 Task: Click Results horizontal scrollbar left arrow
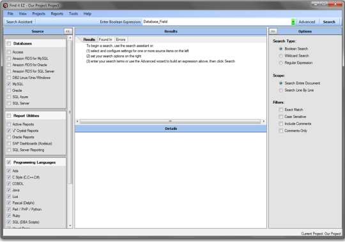click(x=77, y=122)
